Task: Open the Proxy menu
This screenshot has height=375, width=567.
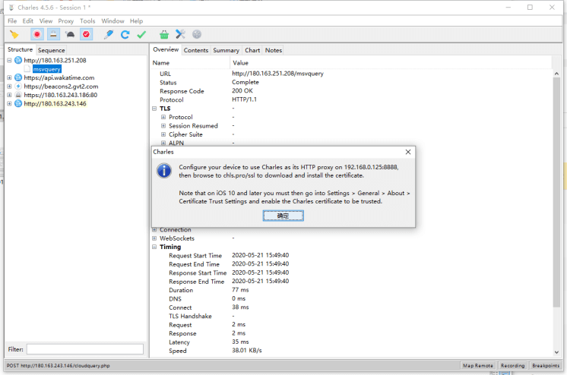Action: point(66,21)
